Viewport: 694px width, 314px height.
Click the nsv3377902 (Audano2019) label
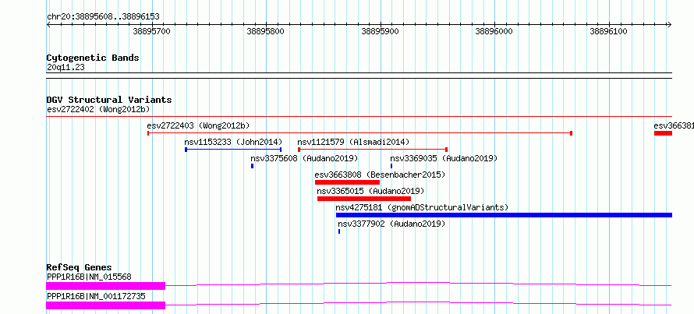391,224
